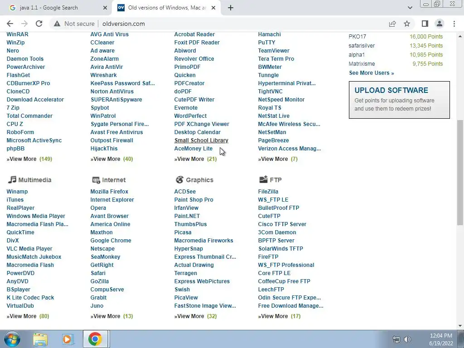Screen dimensions: 464x348
Task: Open the Google Chrome link
Action: (111, 240)
